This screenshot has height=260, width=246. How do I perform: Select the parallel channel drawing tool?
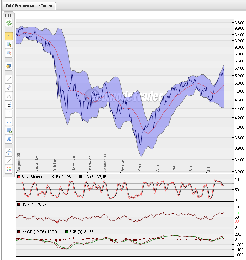[x=9, y=88]
